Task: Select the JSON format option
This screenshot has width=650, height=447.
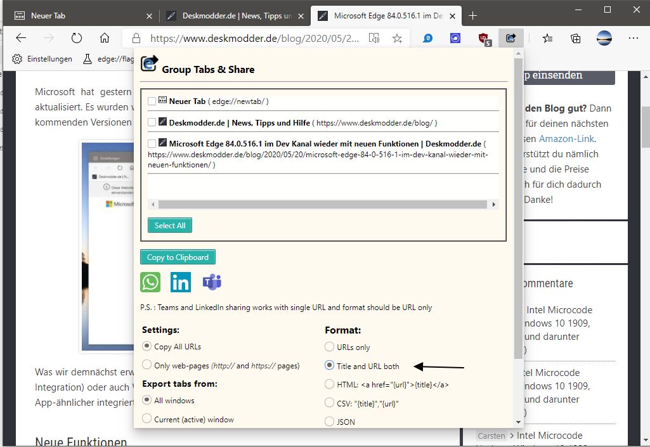Action: (329, 421)
